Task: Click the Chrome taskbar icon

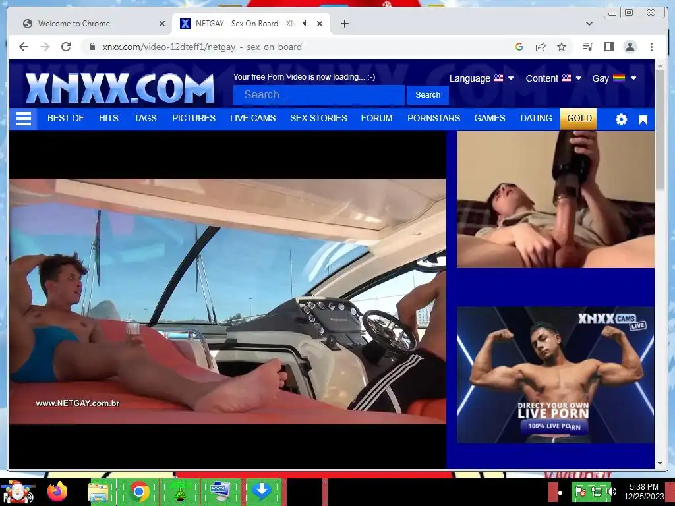Action: 139,492
